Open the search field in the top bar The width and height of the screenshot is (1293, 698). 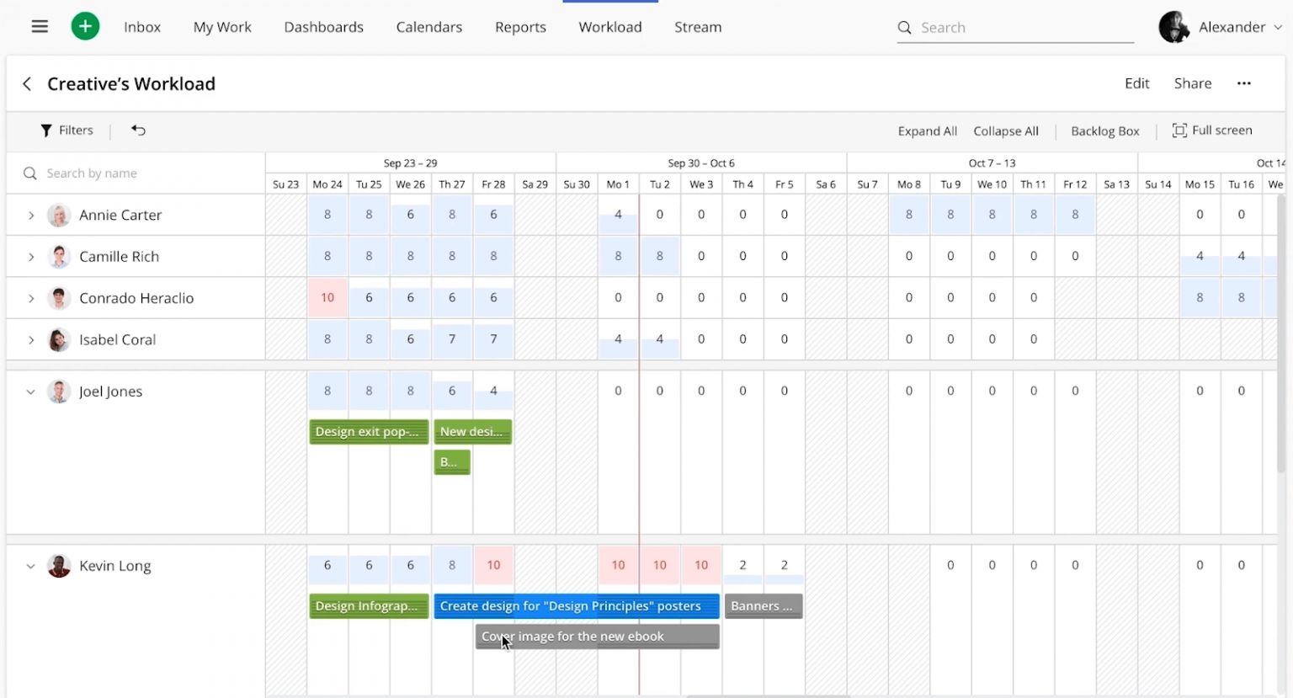pos(1010,27)
